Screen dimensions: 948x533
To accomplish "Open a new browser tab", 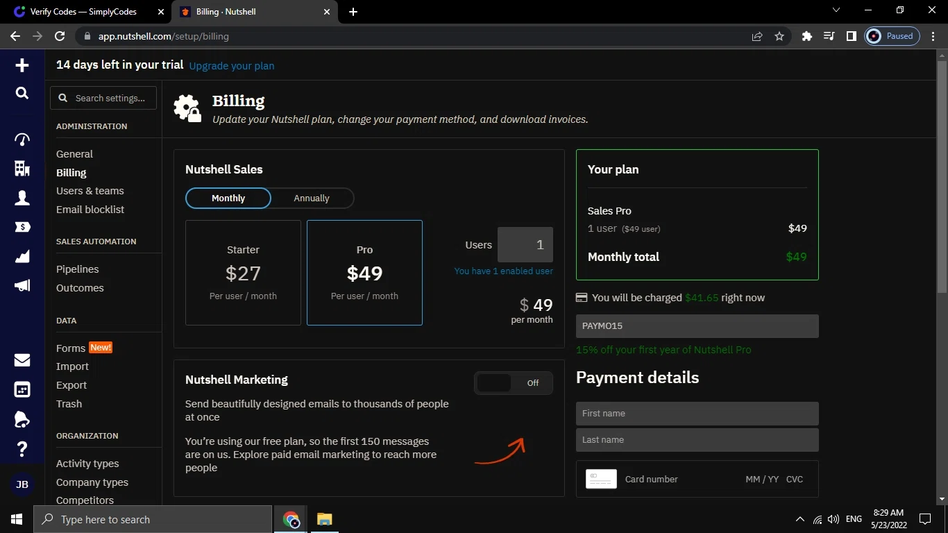I will tap(353, 12).
